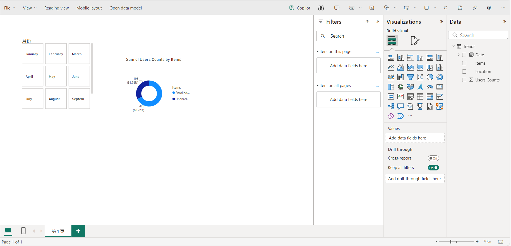Open the View menu dropdown

coord(30,8)
